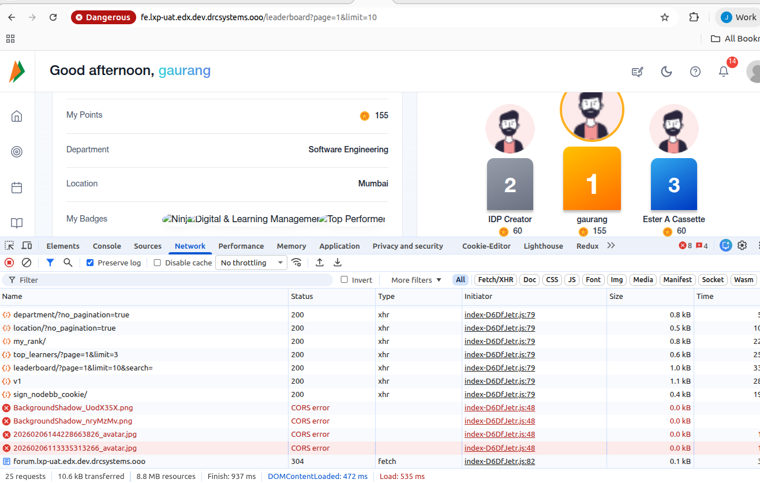
Task: Open DevTools settings gear
Action: coord(742,245)
